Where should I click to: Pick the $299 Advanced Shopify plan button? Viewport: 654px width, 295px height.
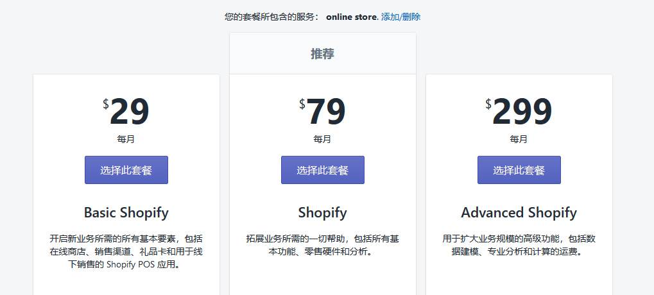[x=519, y=170]
